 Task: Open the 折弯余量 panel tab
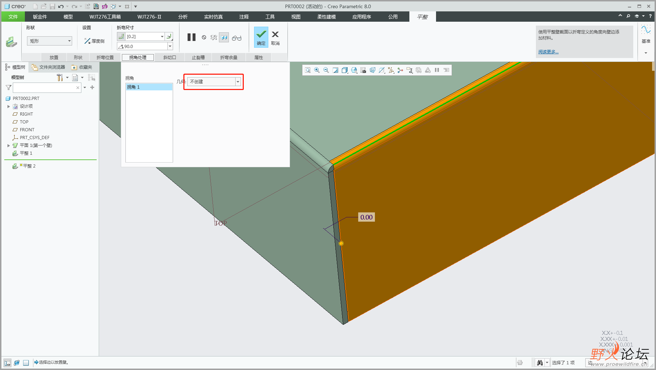pyautogui.click(x=228, y=57)
